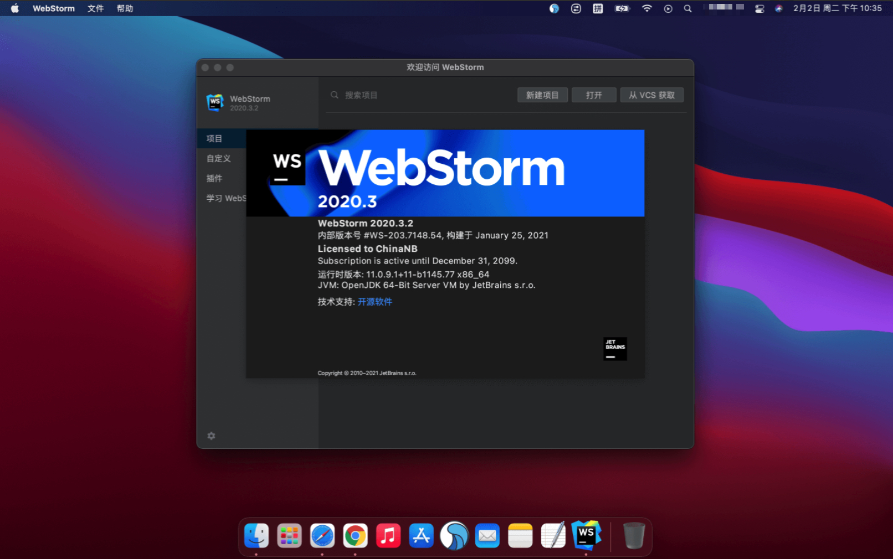Select the 自定义 tab in sidebar
This screenshot has width=893, height=559.
tap(219, 158)
